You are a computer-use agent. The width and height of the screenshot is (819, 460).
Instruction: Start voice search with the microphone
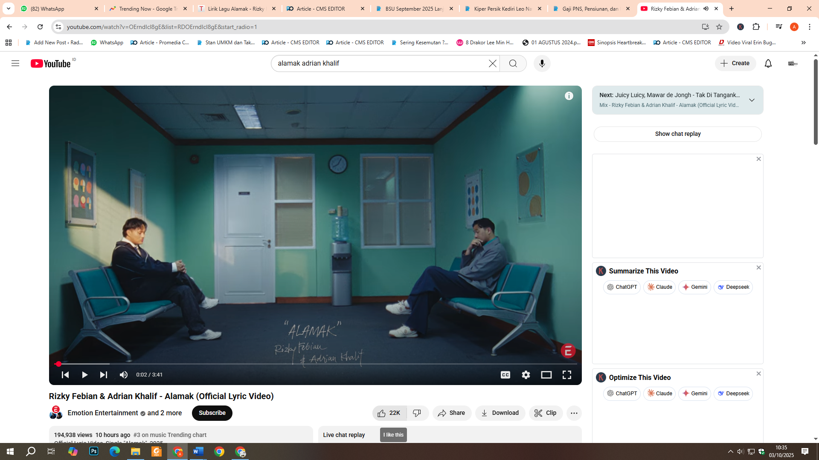click(x=542, y=63)
